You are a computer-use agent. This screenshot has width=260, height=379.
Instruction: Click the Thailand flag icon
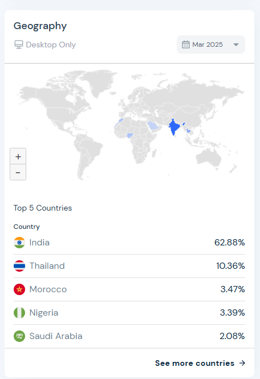click(19, 266)
